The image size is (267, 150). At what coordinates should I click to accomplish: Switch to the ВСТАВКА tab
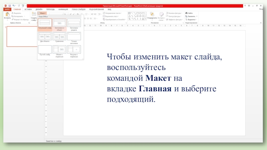pos(28,9)
